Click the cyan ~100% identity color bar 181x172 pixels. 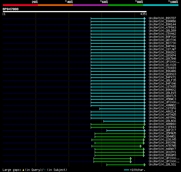coord(161,5)
